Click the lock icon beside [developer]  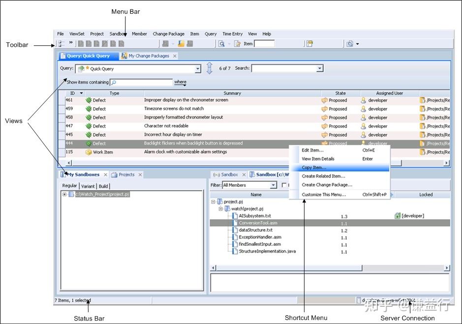click(397, 216)
